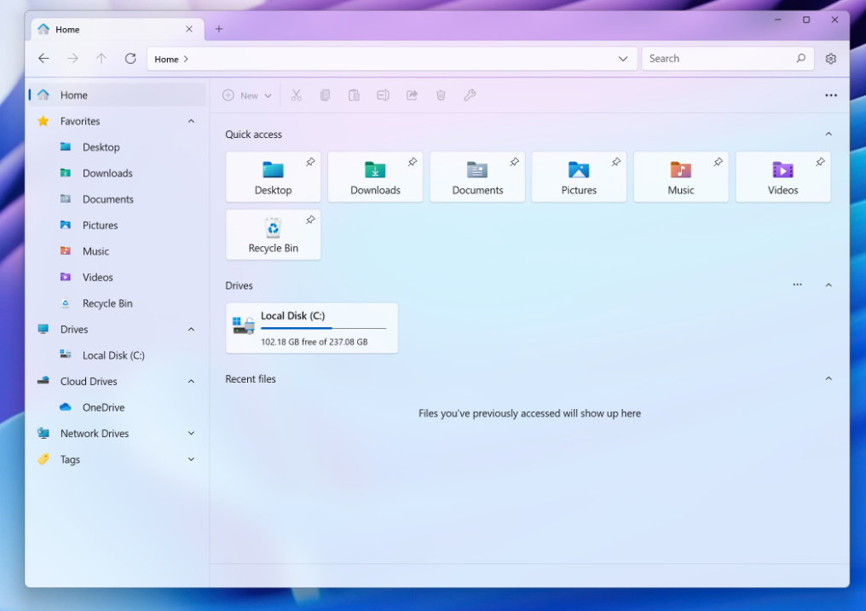Click the Refresh button in navigation bar
This screenshot has height=611, width=866.
point(130,59)
